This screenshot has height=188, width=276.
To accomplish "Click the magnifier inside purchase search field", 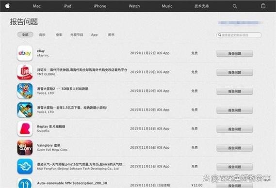I will pos(220,35).
